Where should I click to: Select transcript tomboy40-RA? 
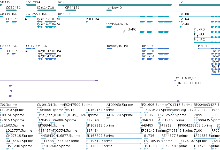click(x=109, y=27)
